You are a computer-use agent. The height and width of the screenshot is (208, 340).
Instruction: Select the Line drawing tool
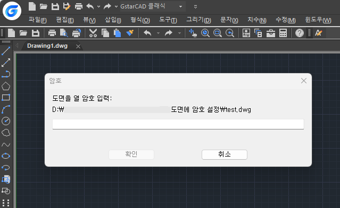6,51
